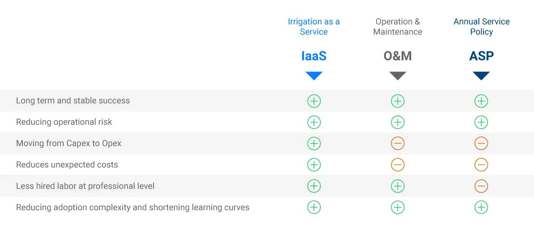The height and width of the screenshot is (239, 534).
Task: Click the ASP minus icon for Reduces unexpected costs
Action: [x=481, y=165]
